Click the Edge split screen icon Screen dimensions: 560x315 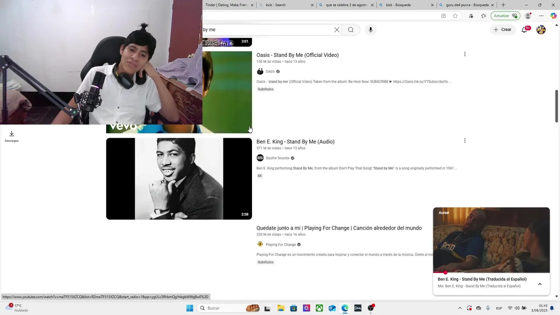[443, 16]
